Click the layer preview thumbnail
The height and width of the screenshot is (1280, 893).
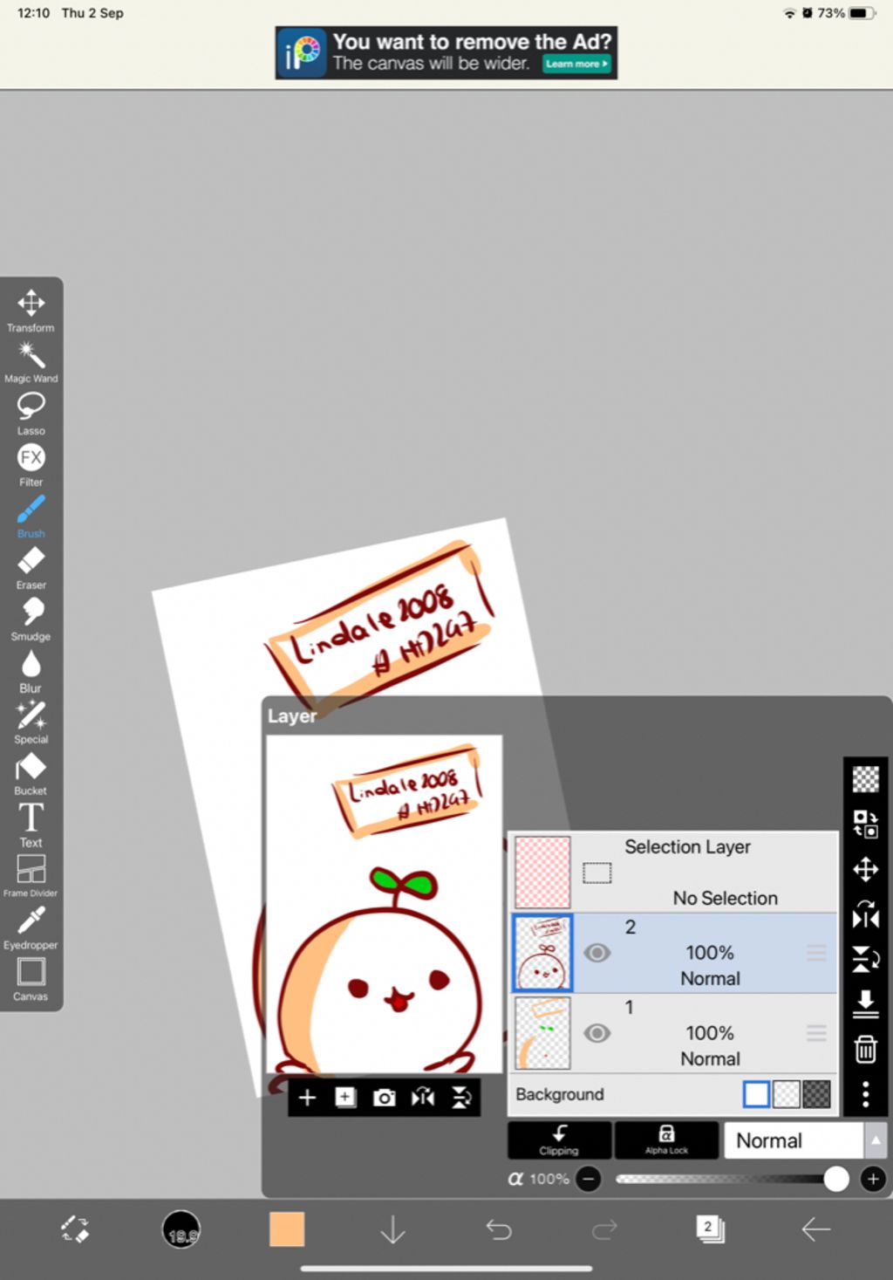(384, 904)
